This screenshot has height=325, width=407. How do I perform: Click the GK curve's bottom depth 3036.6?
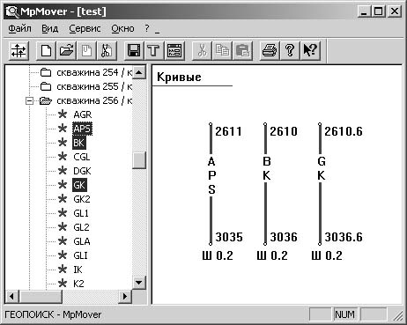tap(344, 237)
